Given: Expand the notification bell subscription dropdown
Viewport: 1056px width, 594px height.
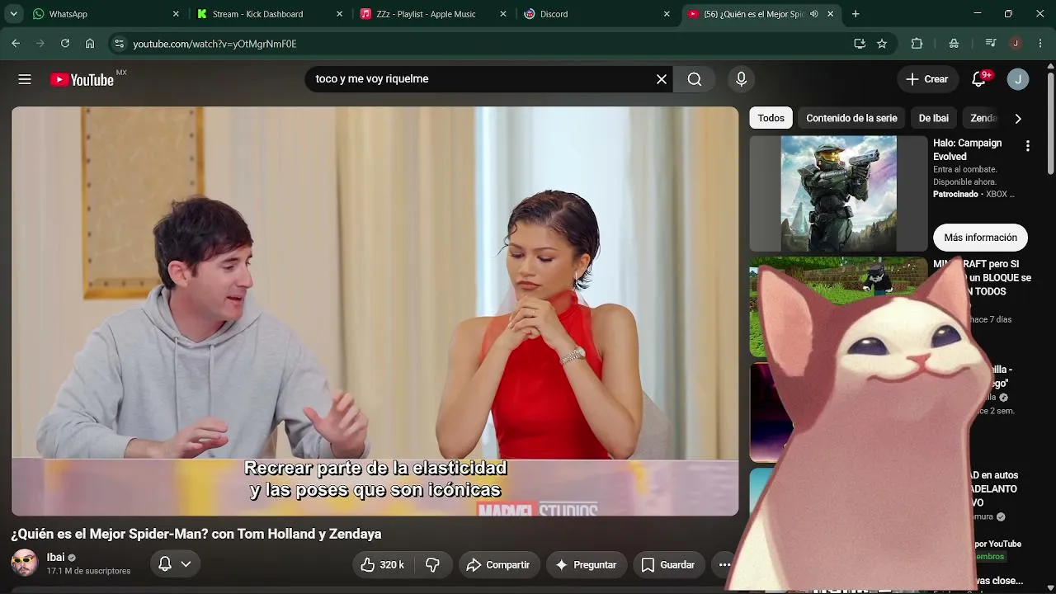Looking at the screenshot, I should click(x=186, y=564).
